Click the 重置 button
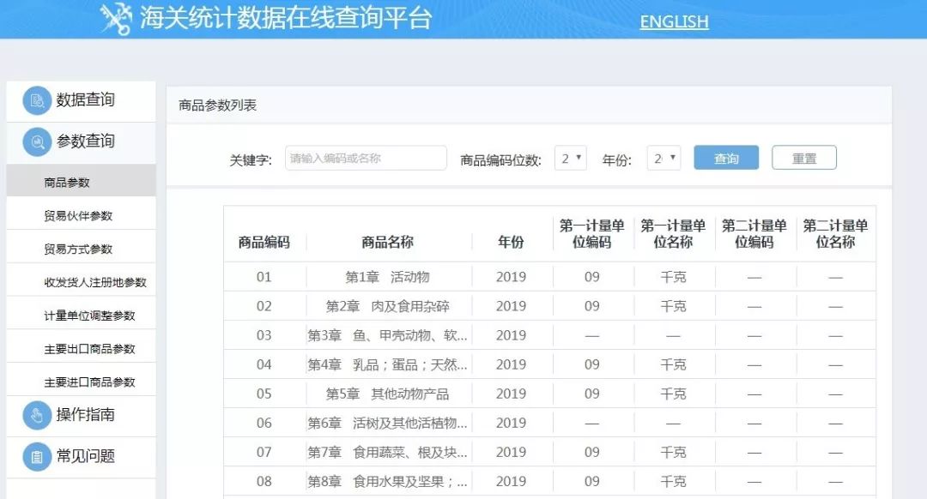 803,157
